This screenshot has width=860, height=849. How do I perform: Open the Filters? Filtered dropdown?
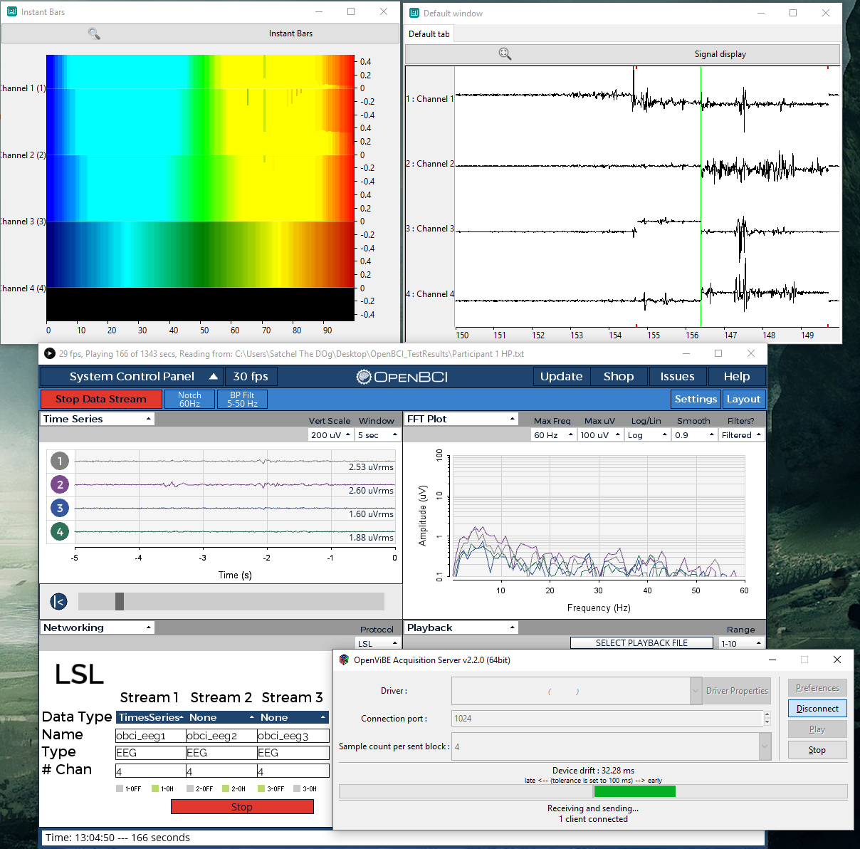[x=742, y=434]
